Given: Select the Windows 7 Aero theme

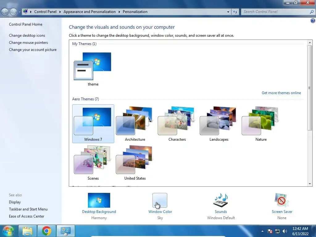Looking at the screenshot, I should click(x=93, y=124).
